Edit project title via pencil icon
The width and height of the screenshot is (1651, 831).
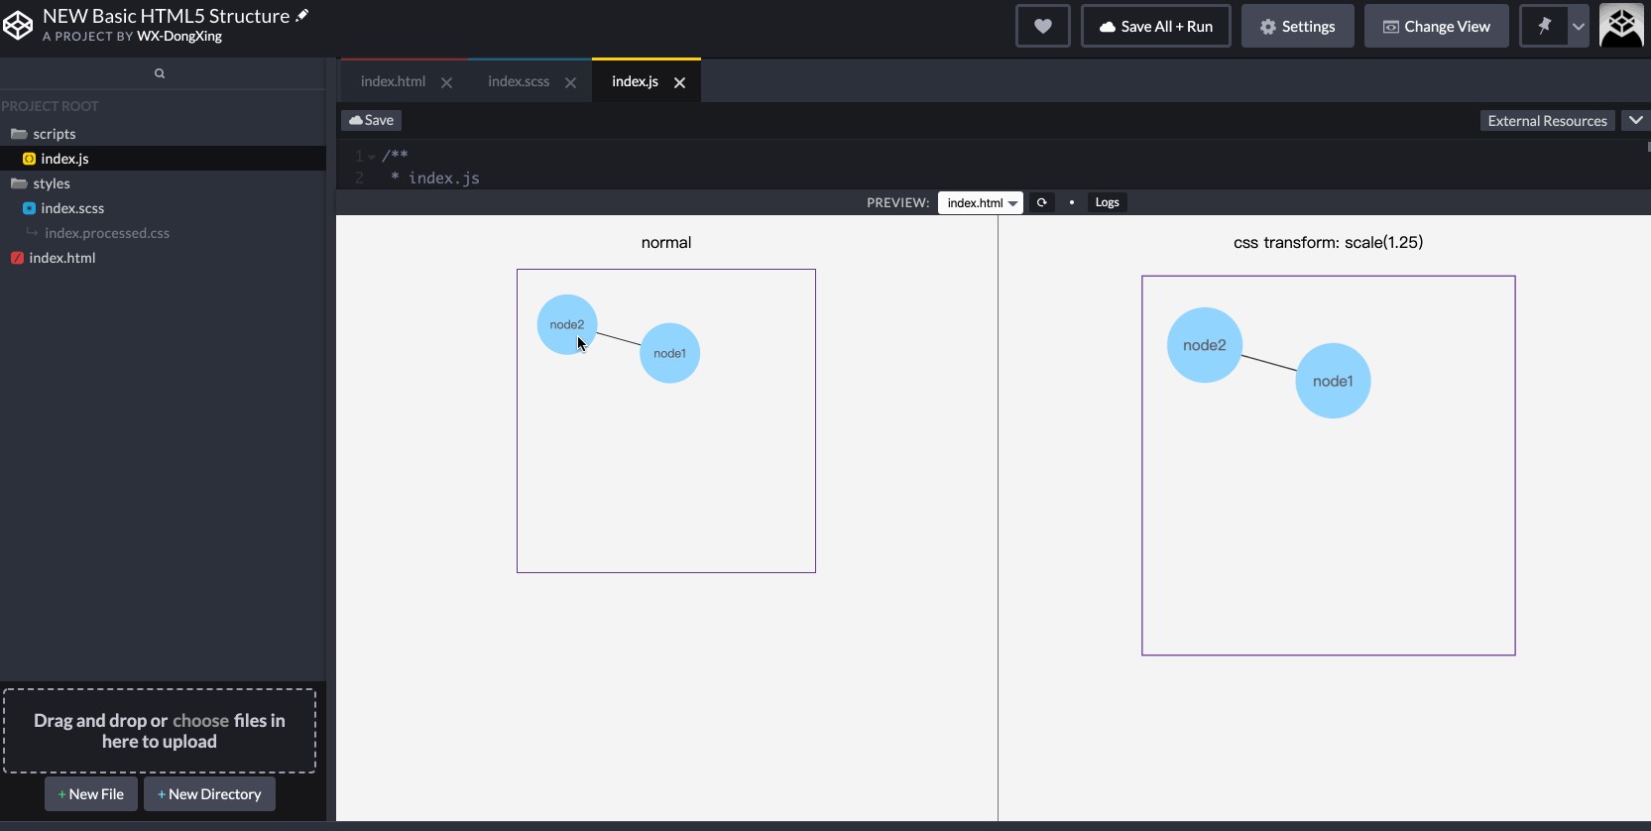(x=302, y=15)
